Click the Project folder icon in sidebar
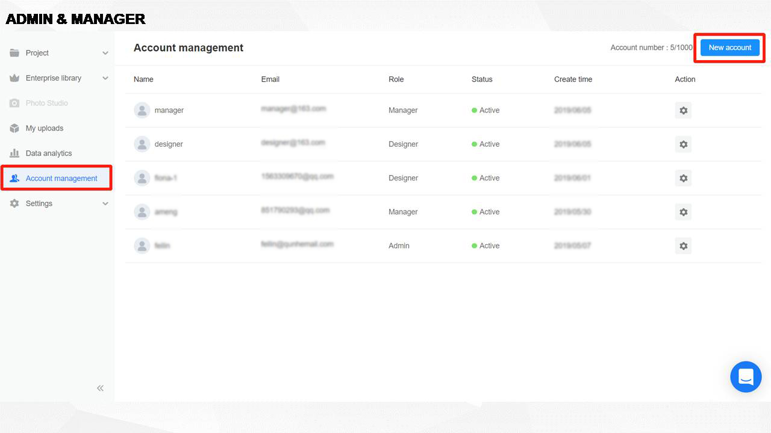This screenshot has height=433, width=771. point(14,53)
